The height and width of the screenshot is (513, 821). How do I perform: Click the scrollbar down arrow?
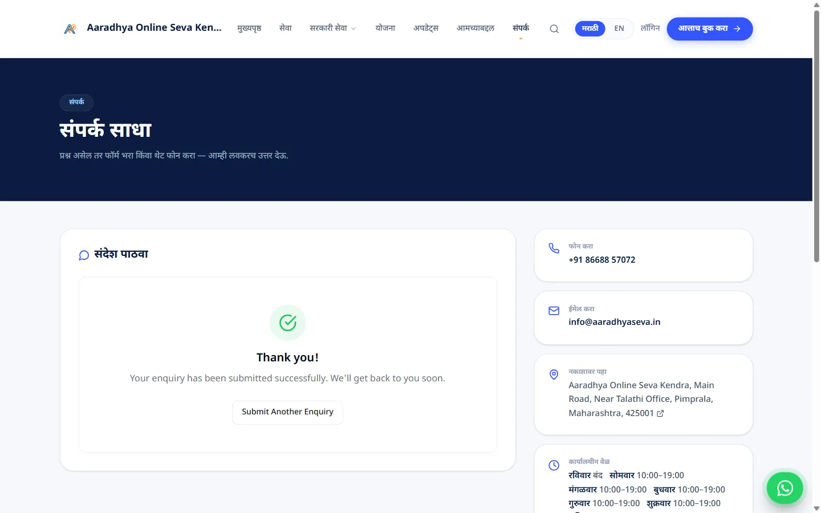click(816, 508)
